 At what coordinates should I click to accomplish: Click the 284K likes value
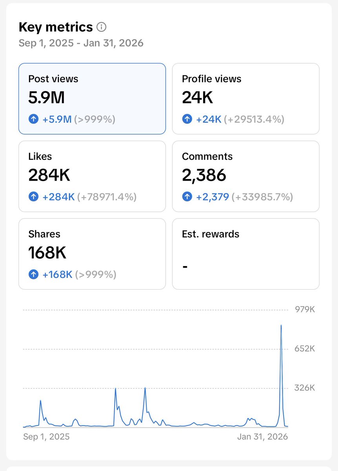[x=49, y=175]
